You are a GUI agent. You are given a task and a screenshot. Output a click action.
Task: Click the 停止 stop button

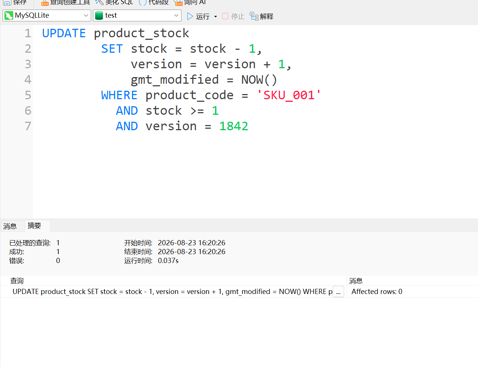[233, 16]
